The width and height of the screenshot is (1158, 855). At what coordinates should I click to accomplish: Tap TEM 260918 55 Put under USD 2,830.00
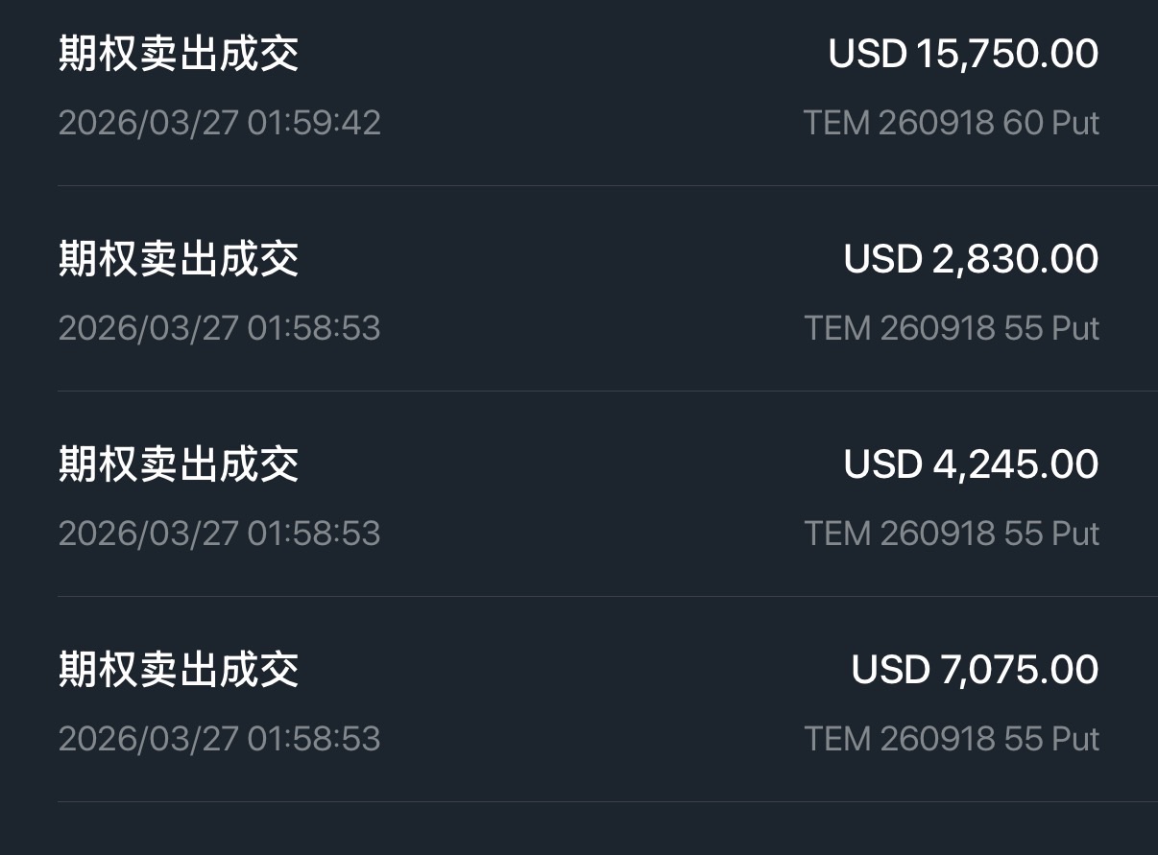point(951,328)
